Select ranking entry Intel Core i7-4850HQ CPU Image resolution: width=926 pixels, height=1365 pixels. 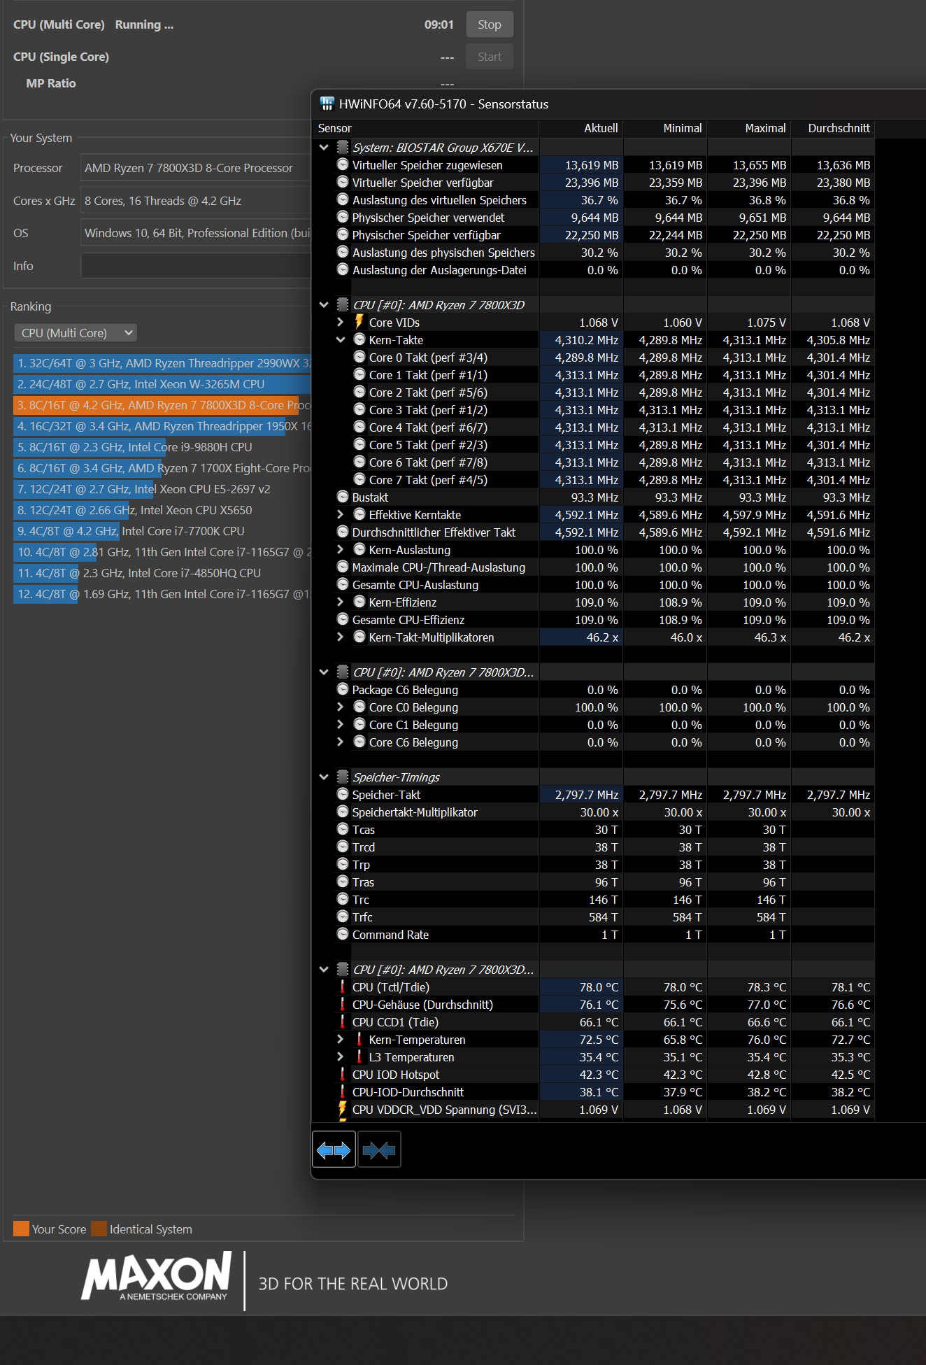tap(162, 573)
